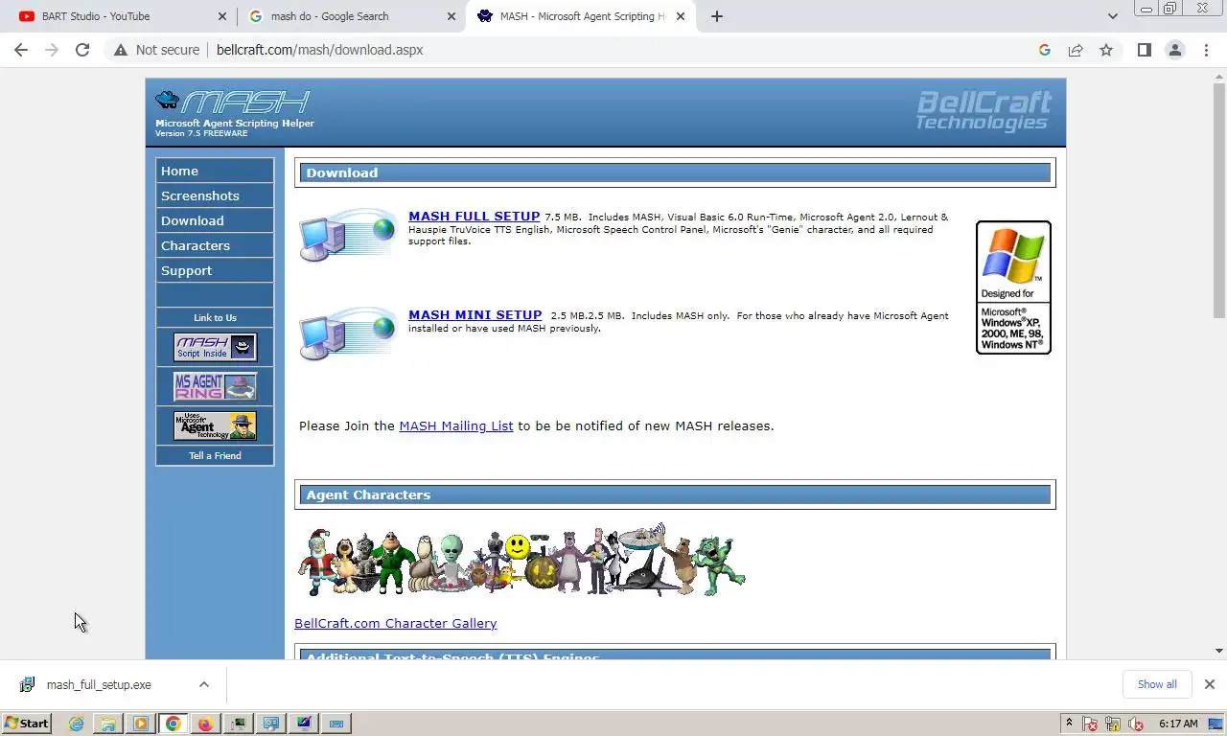The width and height of the screenshot is (1227, 736).
Task: Click the MS Agent Ring badge
Action: tap(215, 386)
